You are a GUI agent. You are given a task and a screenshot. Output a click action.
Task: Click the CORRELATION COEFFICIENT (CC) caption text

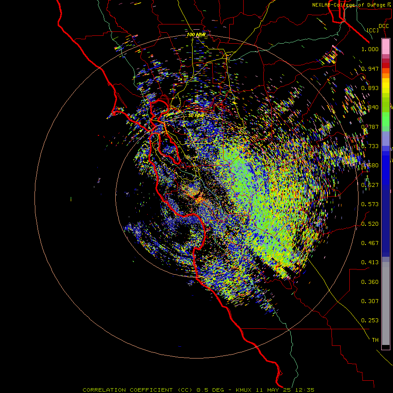(x=138, y=390)
